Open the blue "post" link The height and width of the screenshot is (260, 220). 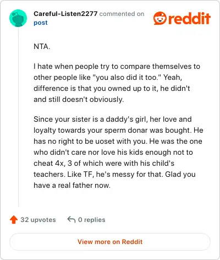click(x=41, y=23)
